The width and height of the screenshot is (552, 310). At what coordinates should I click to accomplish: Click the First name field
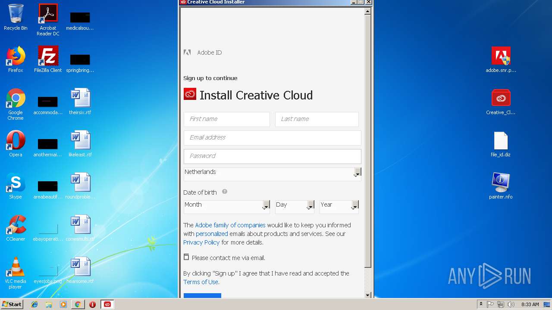point(227,119)
